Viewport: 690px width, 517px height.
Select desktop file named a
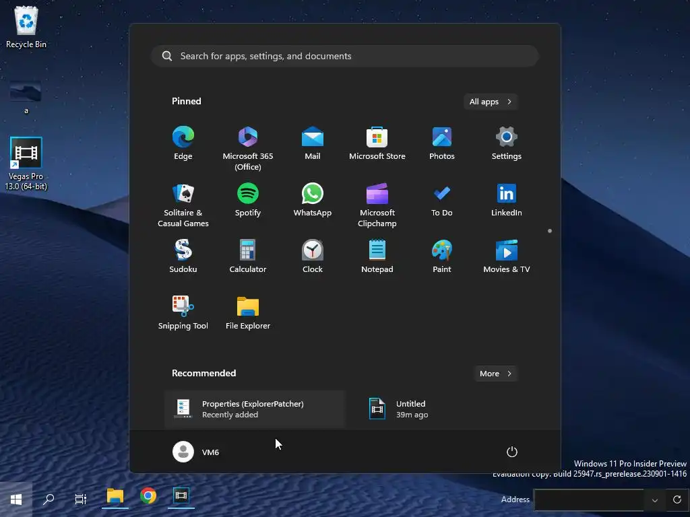click(x=26, y=97)
